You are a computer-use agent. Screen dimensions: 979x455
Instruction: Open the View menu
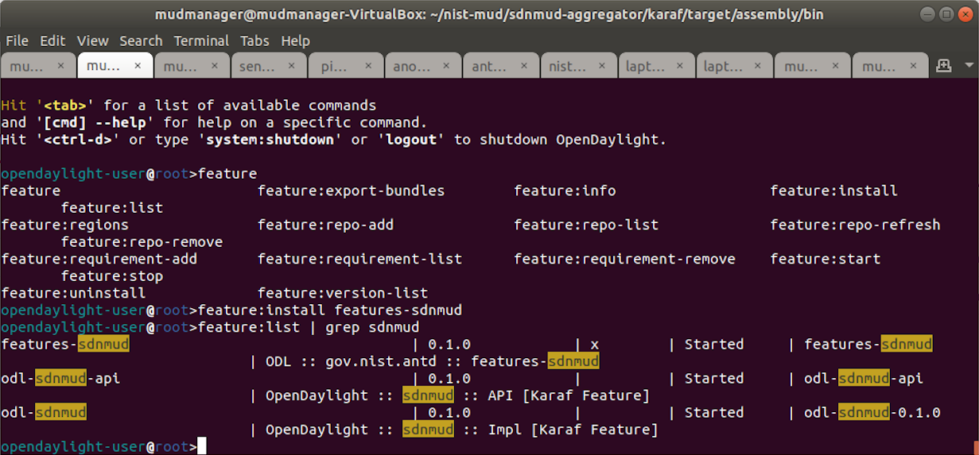click(92, 40)
